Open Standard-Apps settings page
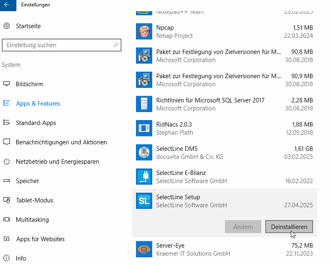The width and height of the screenshot is (332, 265). tap(36, 123)
